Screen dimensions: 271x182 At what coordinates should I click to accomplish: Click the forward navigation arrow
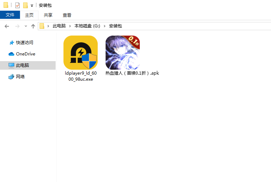pyautogui.click(x=17, y=26)
